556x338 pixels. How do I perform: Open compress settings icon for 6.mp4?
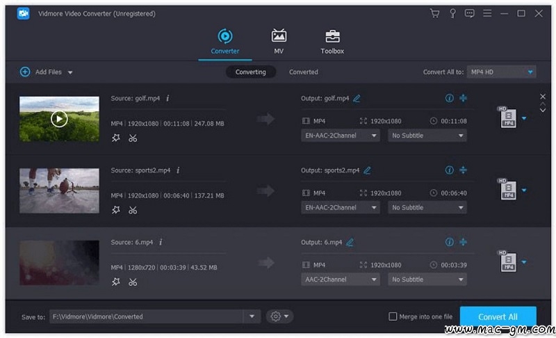pyautogui.click(x=463, y=242)
